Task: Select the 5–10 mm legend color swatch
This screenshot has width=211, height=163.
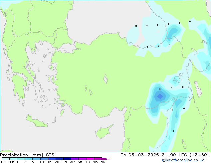Action: click(x=36, y=159)
